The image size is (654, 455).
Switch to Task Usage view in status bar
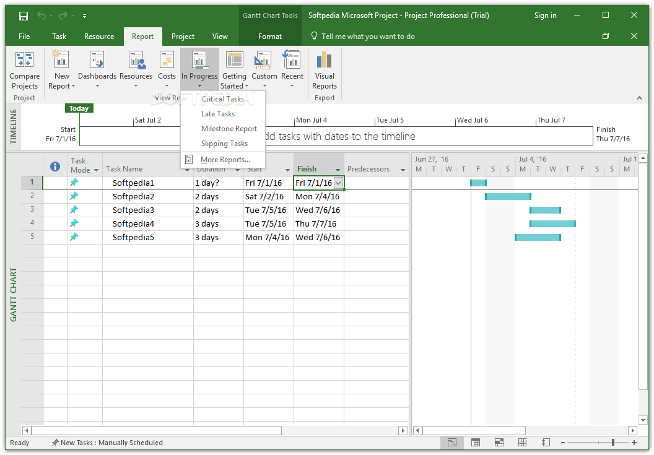pyautogui.click(x=476, y=443)
